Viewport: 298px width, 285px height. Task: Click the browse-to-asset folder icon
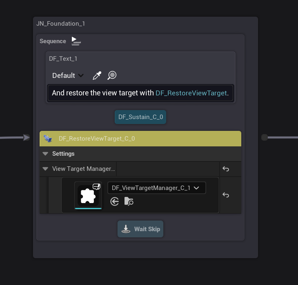tap(129, 201)
